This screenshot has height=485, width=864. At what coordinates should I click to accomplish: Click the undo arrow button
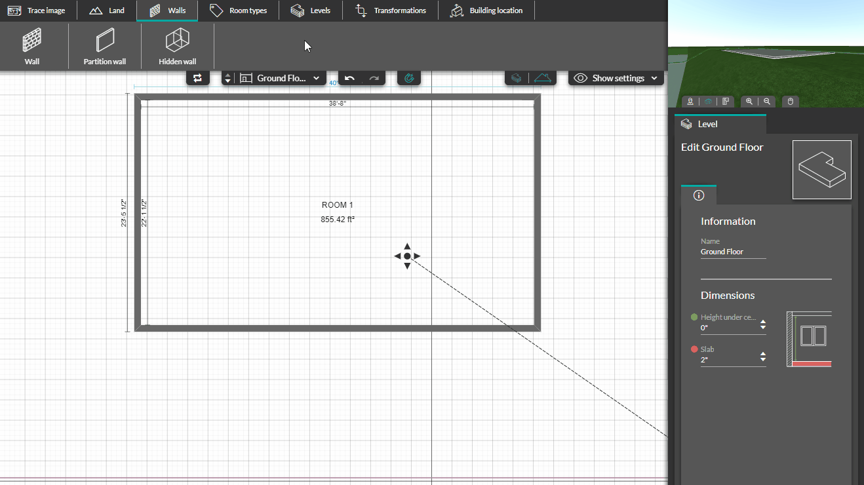pyautogui.click(x=350, y=78)
